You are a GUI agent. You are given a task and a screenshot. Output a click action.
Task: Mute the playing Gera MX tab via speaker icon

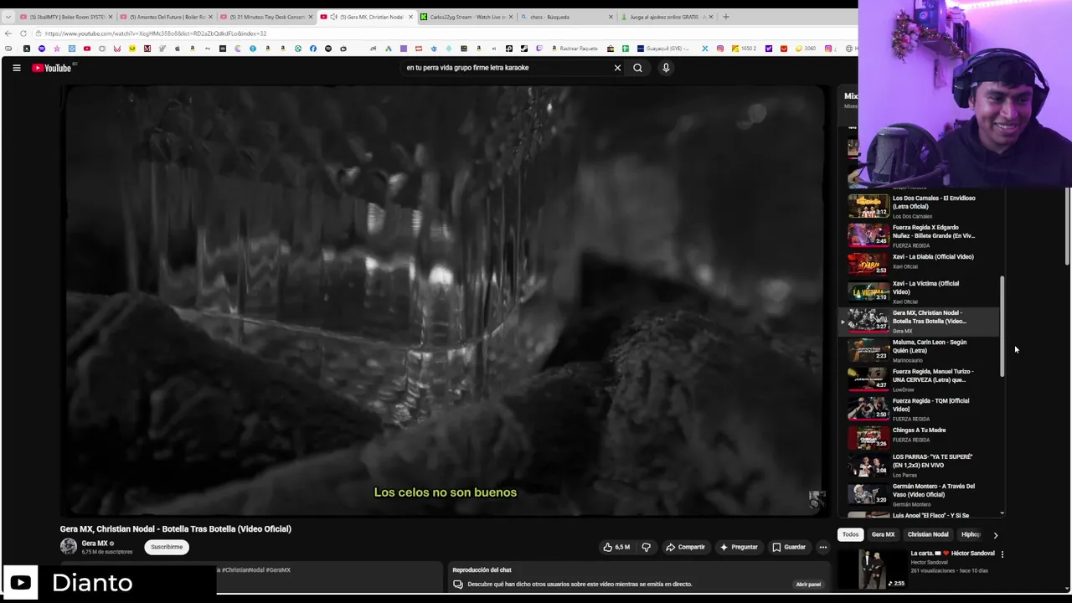coord(334,17)
